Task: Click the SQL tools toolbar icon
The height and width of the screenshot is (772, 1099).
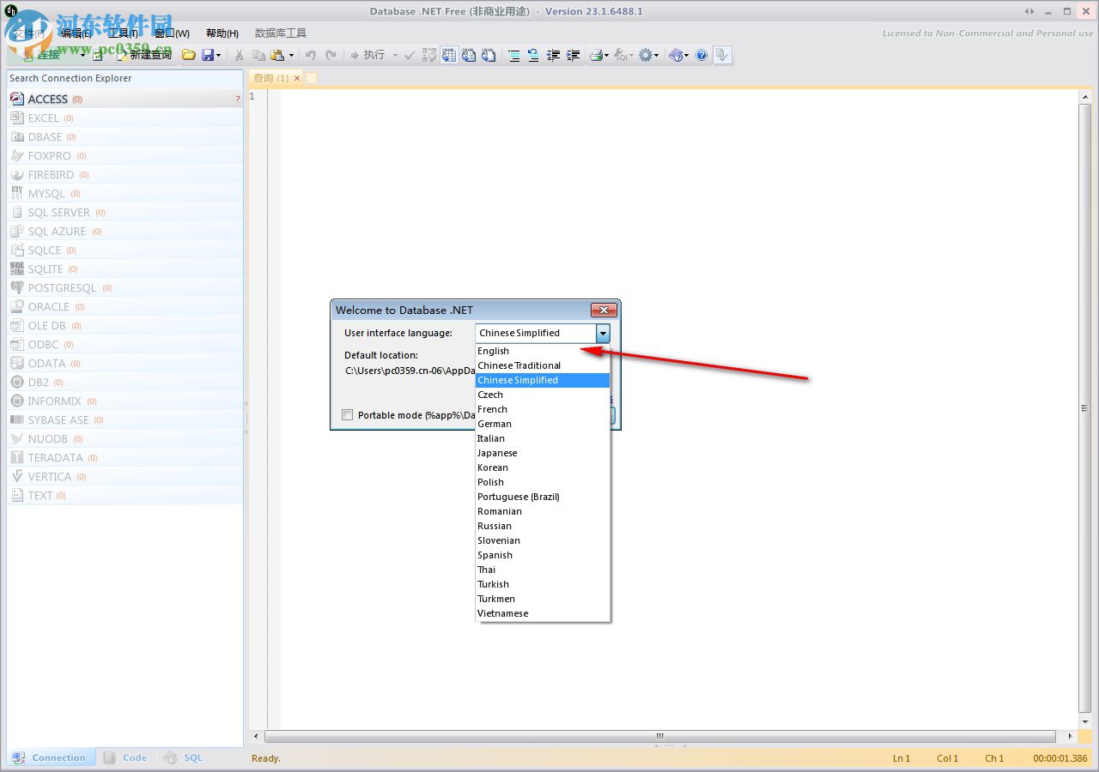Action: tap(622, 55)
